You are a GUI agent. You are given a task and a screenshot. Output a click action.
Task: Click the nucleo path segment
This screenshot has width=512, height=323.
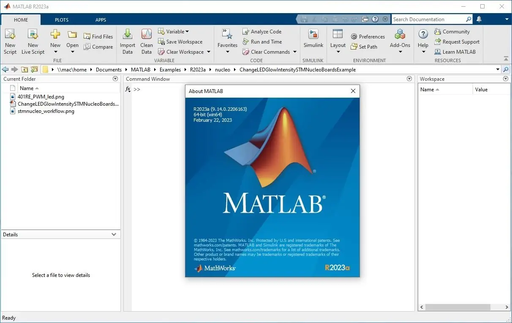(x=222, y=70)
